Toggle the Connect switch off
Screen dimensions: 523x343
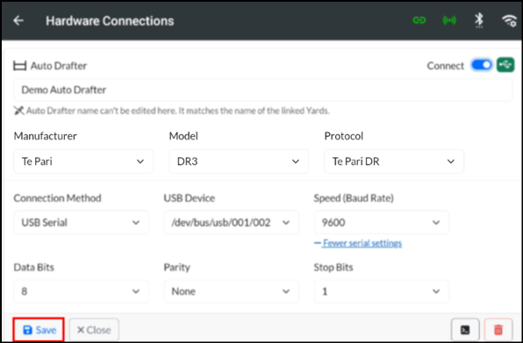[482, 65]
